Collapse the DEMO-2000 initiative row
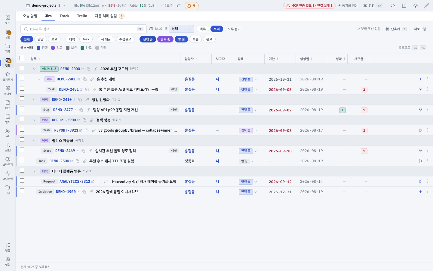This screenshot has width=433, height=271. (34, 69)
